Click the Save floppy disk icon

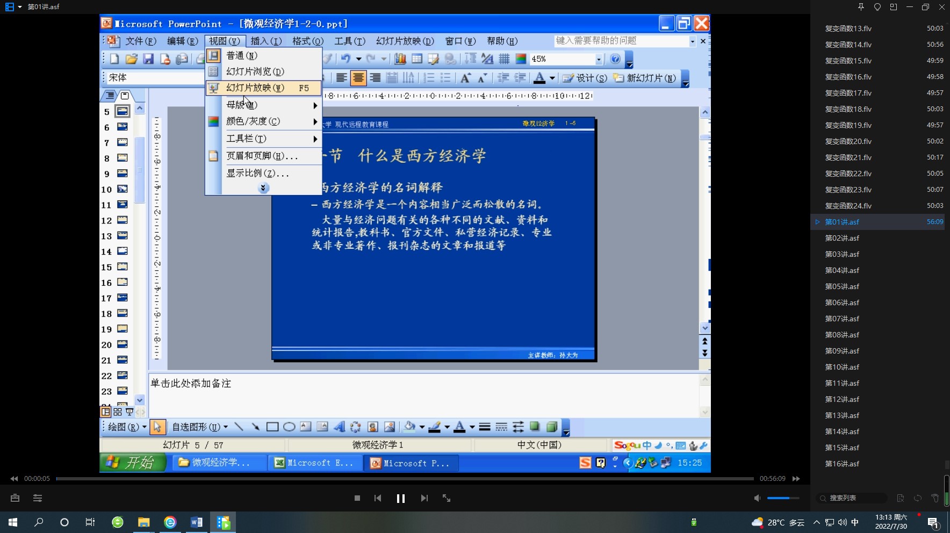click(148, 59)
